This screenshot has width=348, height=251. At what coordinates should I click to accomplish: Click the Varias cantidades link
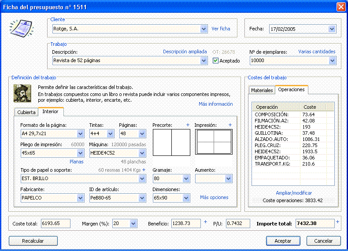coord(317,52)
